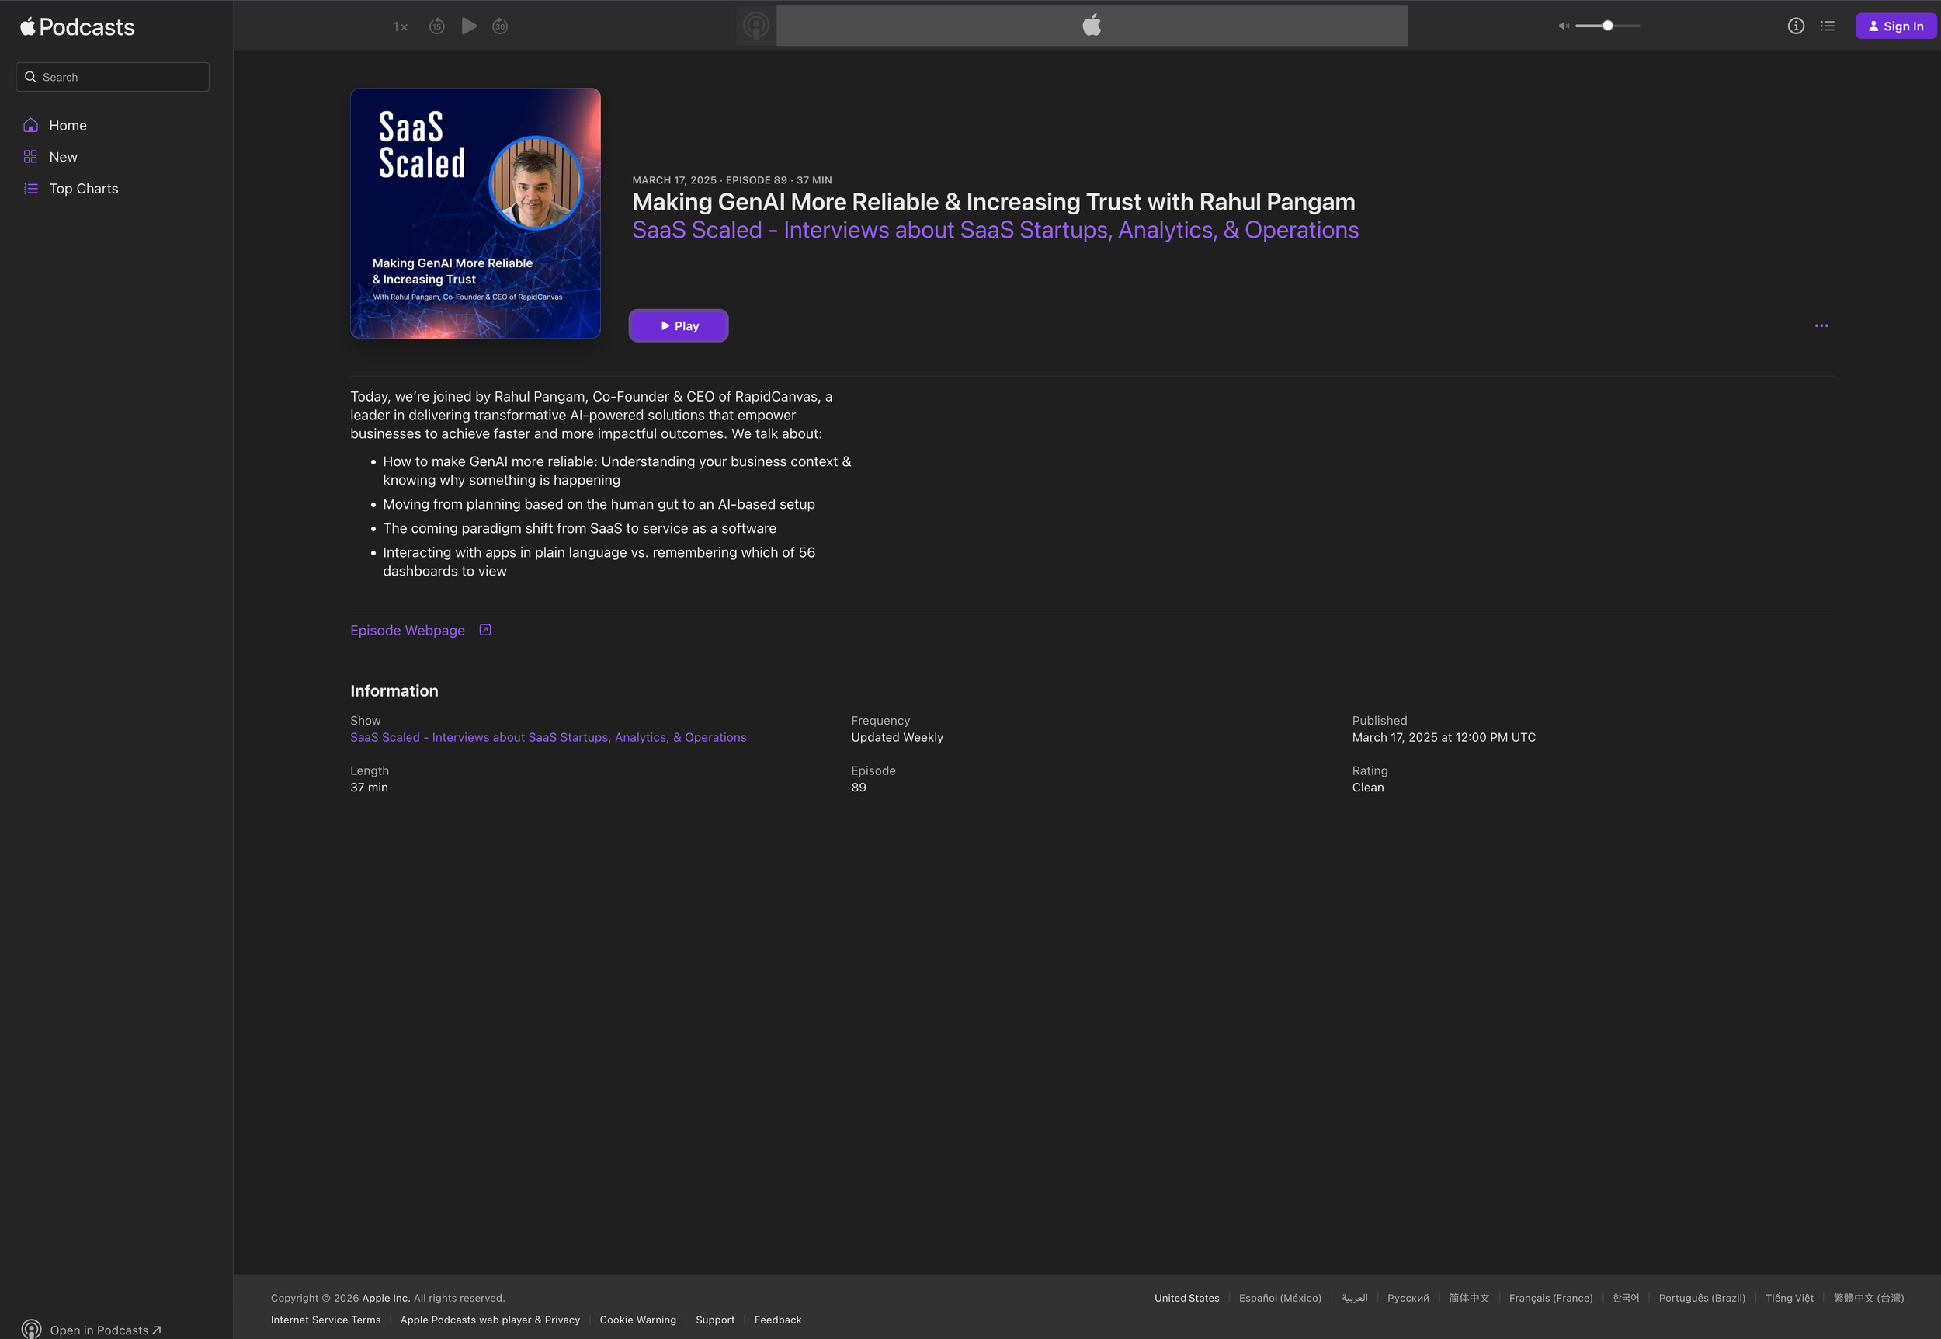Select New in the sidebar
The height and width of the screenshot is (1339, 1941).
pyautogui.click(x=63, y=157)
